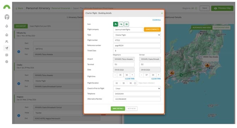Go to Home via sidebar icon
This screenshot has width=237, height=128.
click(7, 35)
